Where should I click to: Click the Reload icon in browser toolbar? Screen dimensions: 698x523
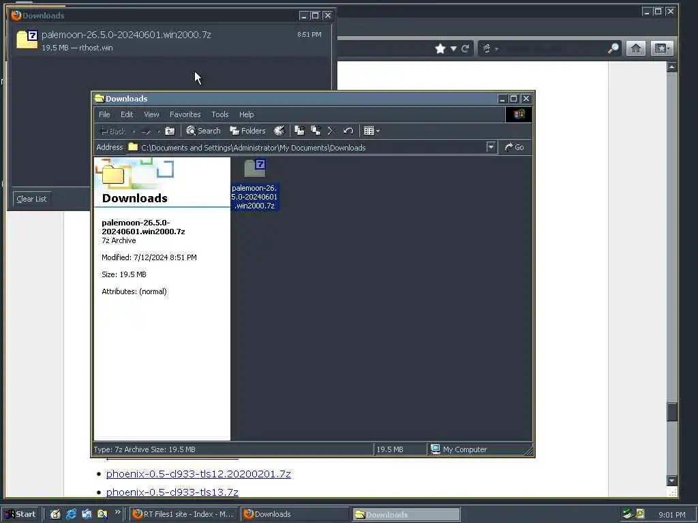click(x=465, y=48)
